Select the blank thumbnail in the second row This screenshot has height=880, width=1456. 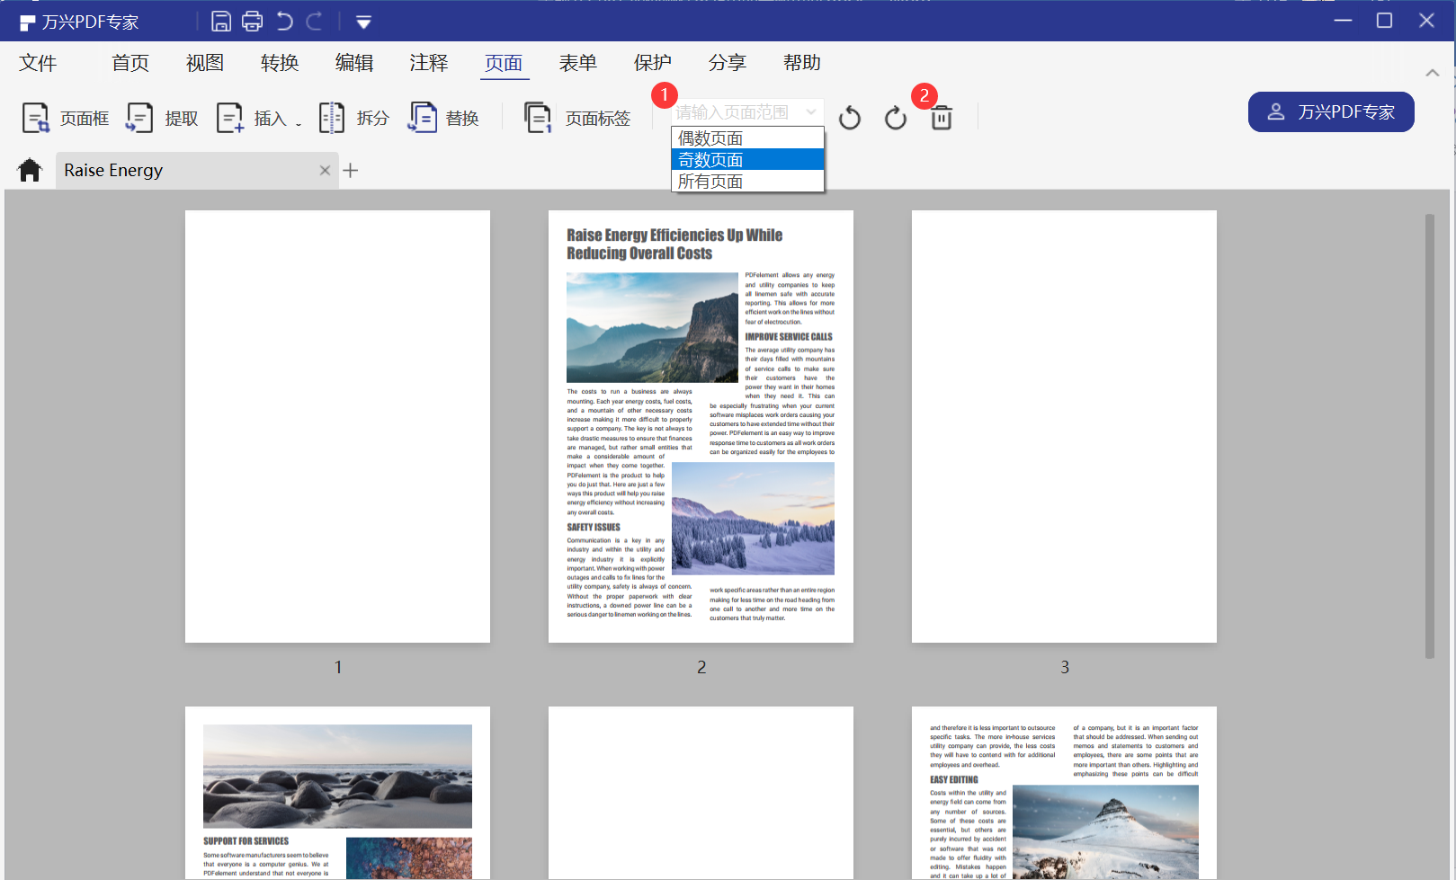tap(701, 793)
